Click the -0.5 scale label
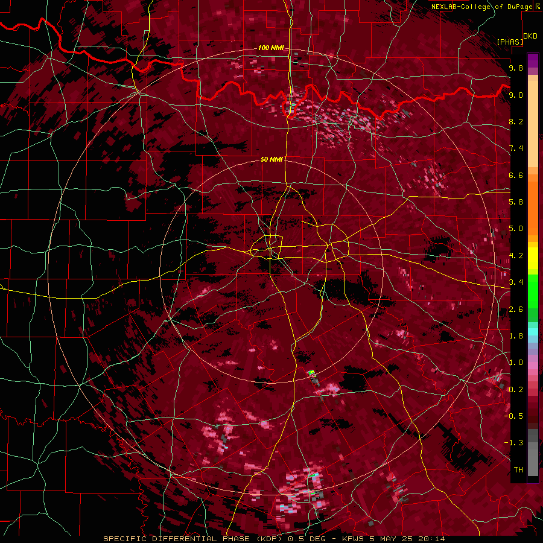543x543 pixels. coord(513,416)
